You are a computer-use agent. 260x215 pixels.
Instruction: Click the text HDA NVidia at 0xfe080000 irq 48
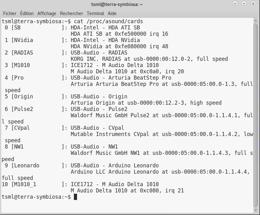tap(119, 46)
